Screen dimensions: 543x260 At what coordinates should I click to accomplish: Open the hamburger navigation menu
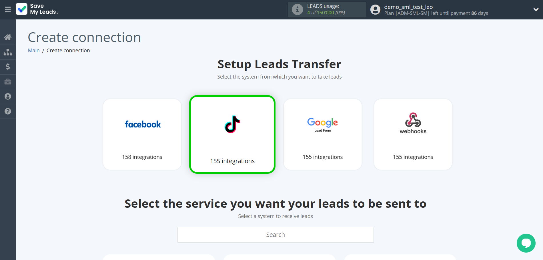pyautogui.click(x=8, y=9)
